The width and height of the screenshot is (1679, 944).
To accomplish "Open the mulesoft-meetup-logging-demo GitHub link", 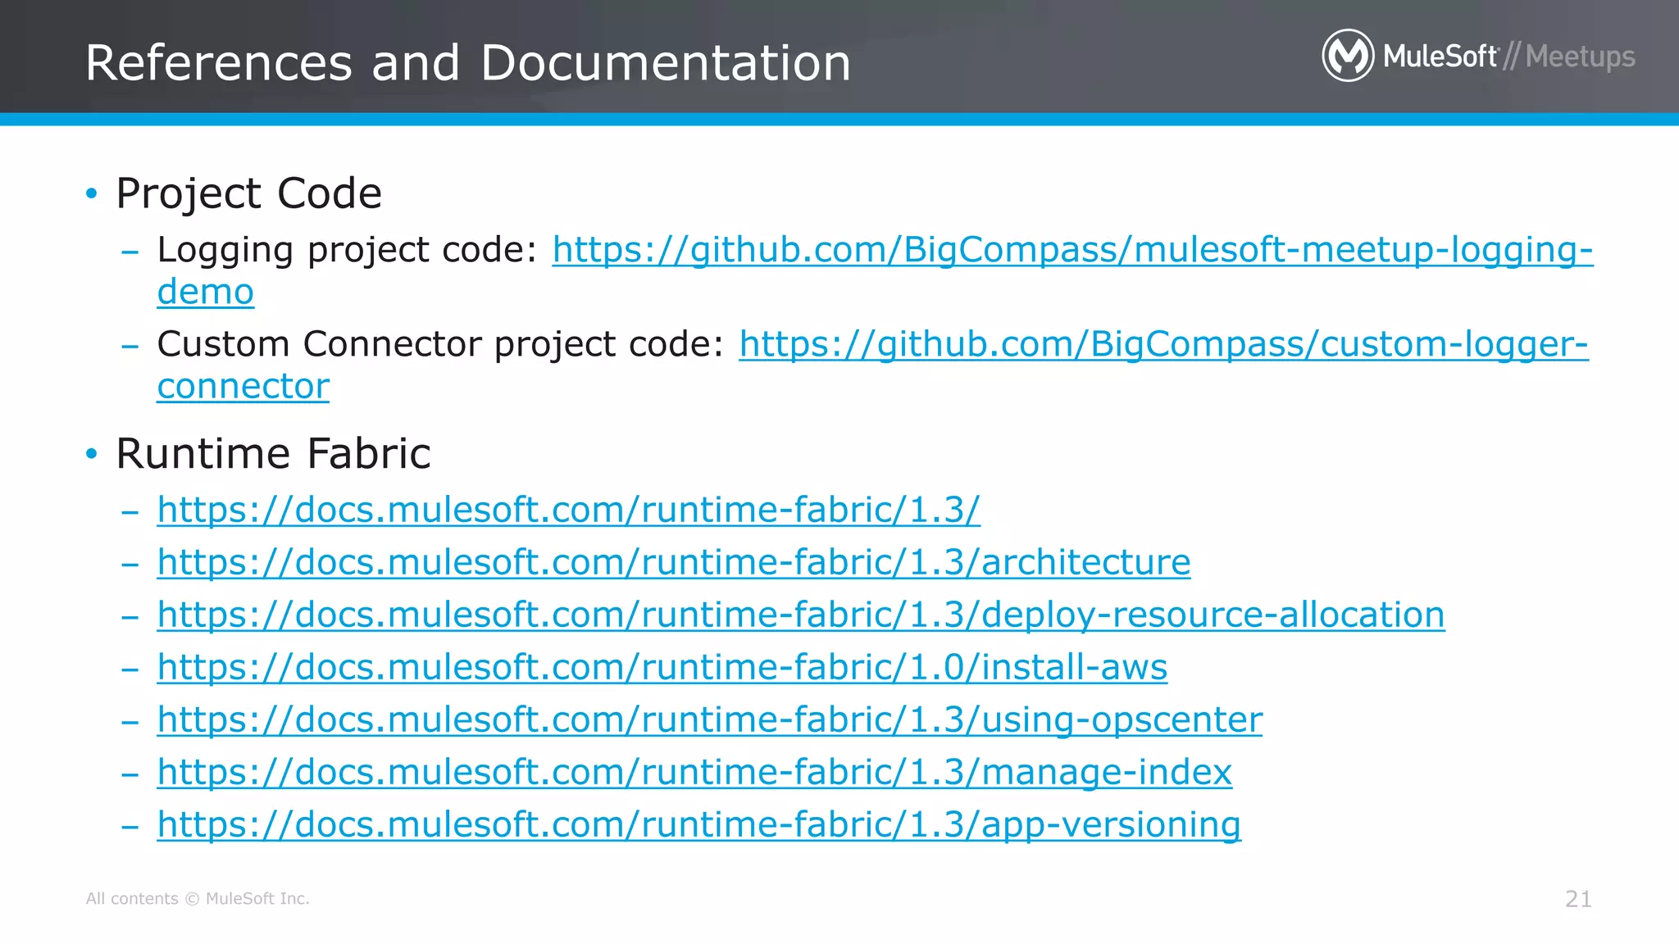I will pyautogui.click(x=1072, y=250).
